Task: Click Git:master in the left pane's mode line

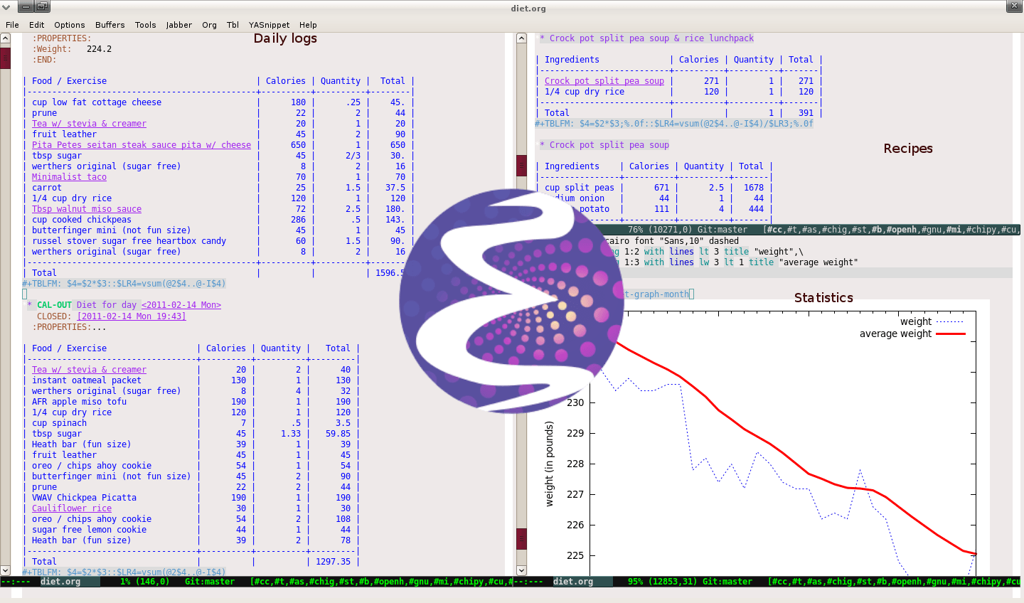Action: coord(209,582)
